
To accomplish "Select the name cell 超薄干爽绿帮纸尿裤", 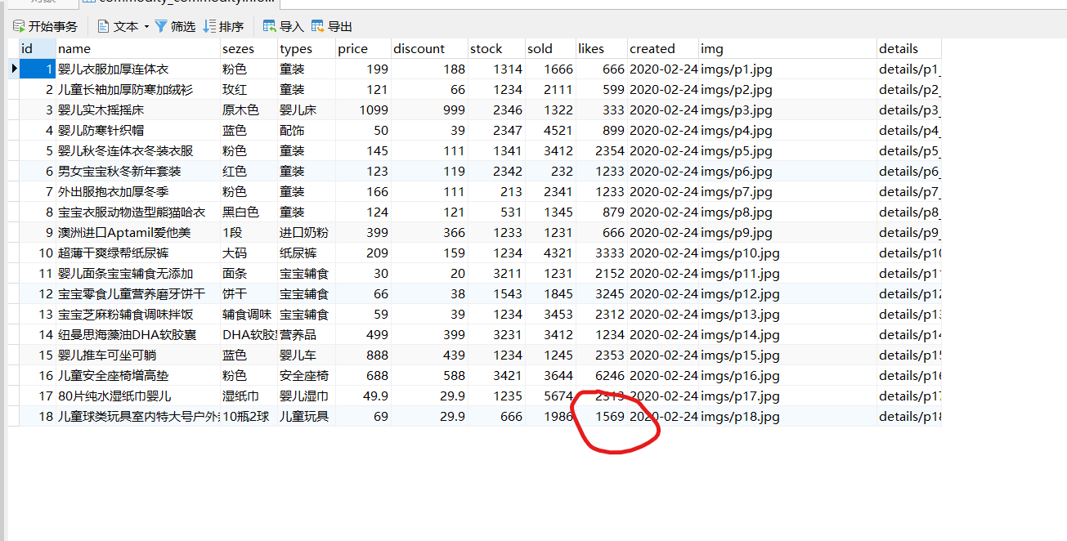I will tap(137, 253).
